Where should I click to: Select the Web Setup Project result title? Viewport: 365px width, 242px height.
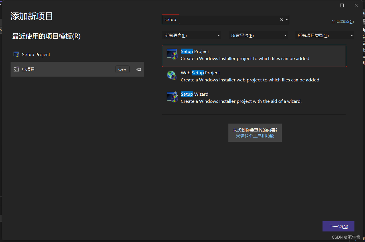tap(200, 73)
